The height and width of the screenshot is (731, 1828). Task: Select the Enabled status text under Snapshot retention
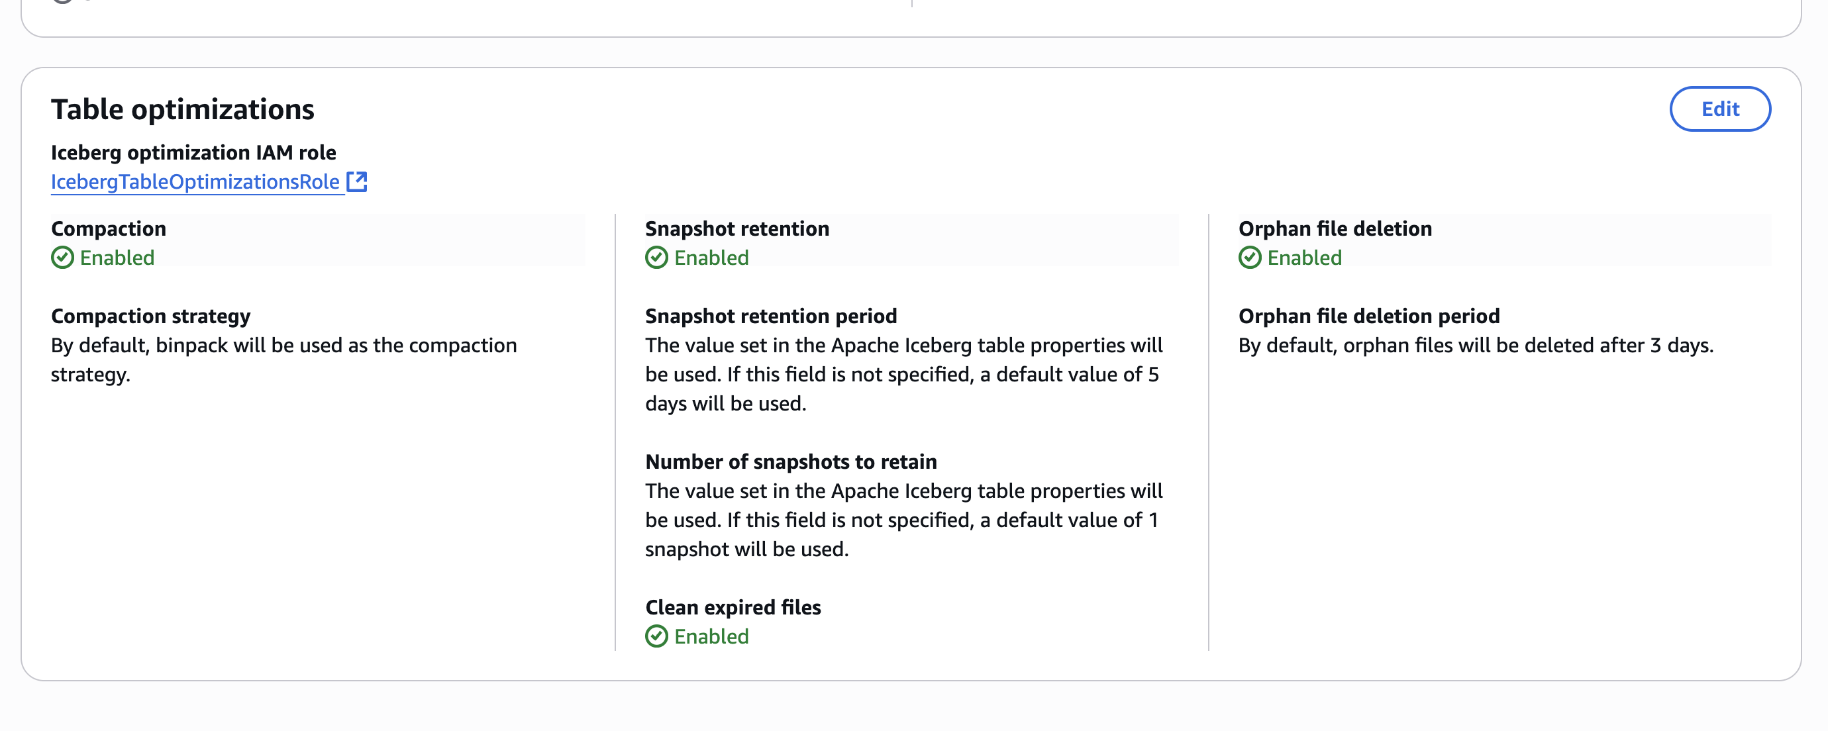711,258
